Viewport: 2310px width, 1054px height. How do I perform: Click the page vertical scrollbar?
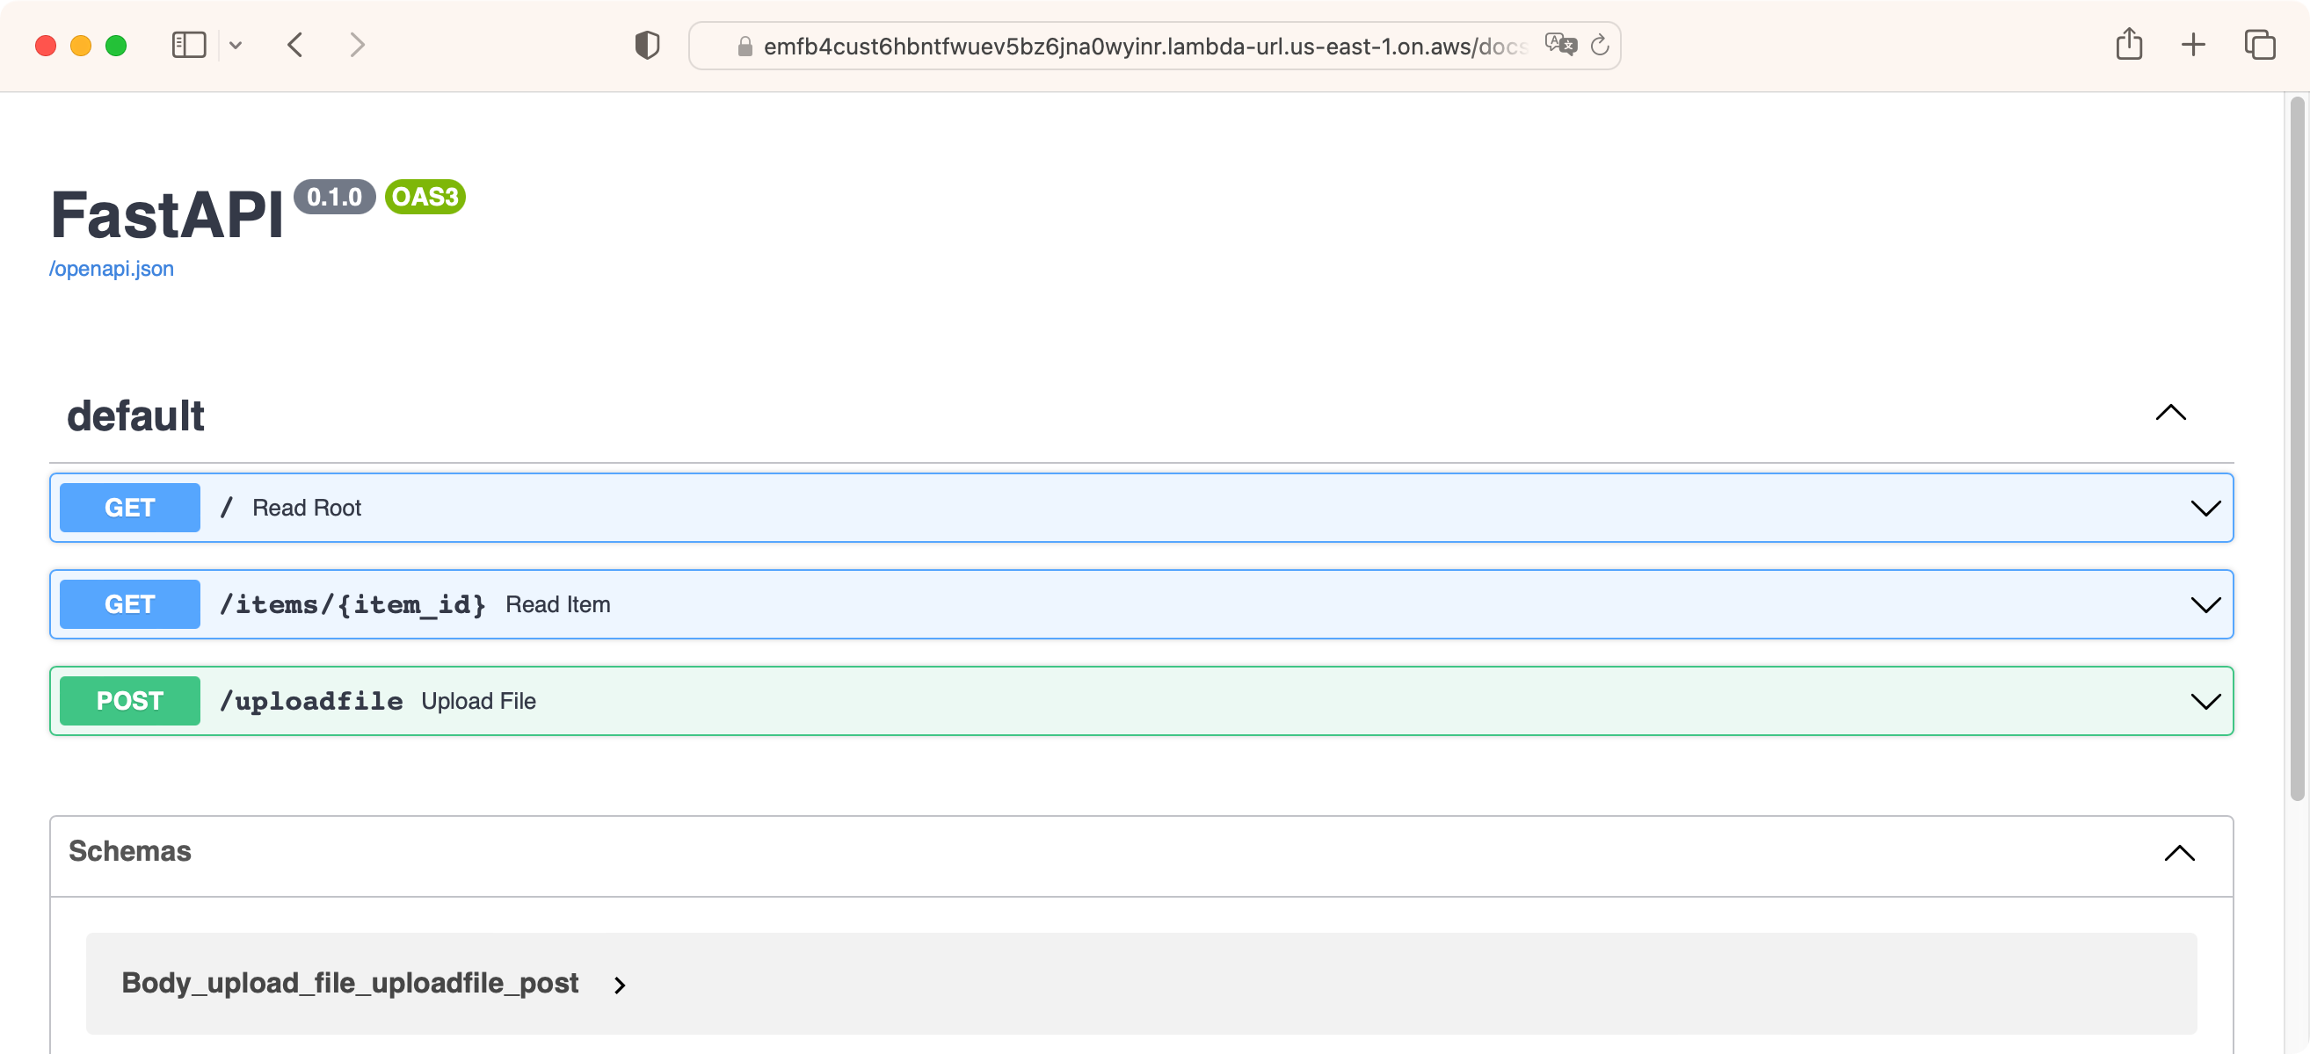click(2297, 448)
